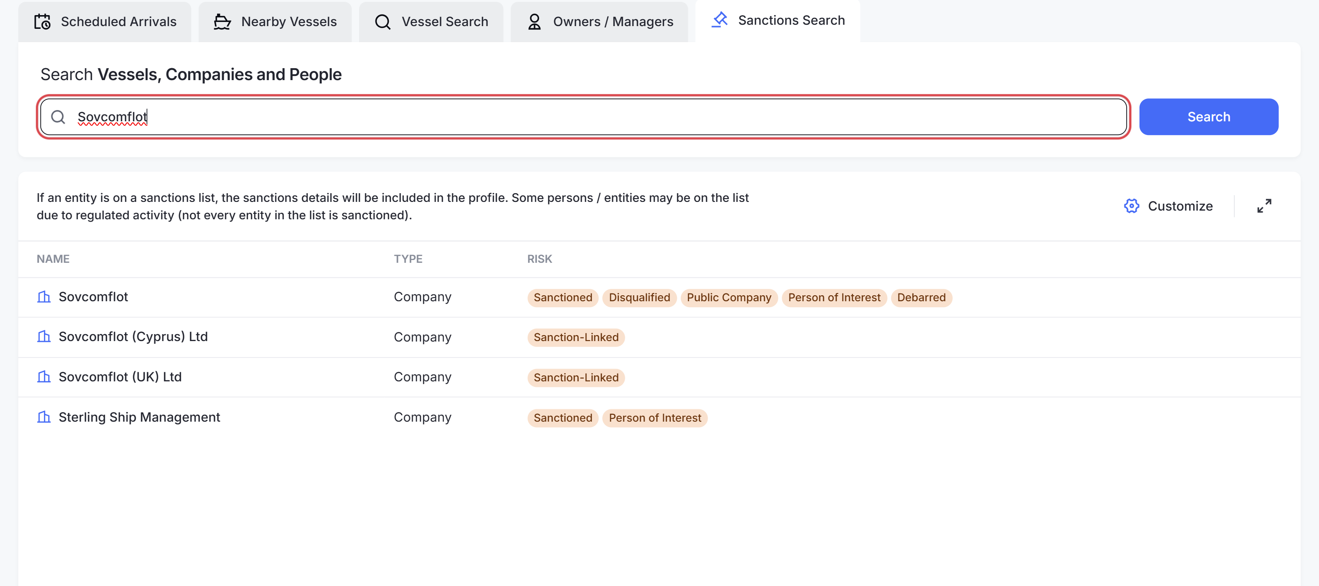Click Person of Interest tag for Sterling Ship Management
This screenshot has height=586, width=1319.
pos(655,418)
